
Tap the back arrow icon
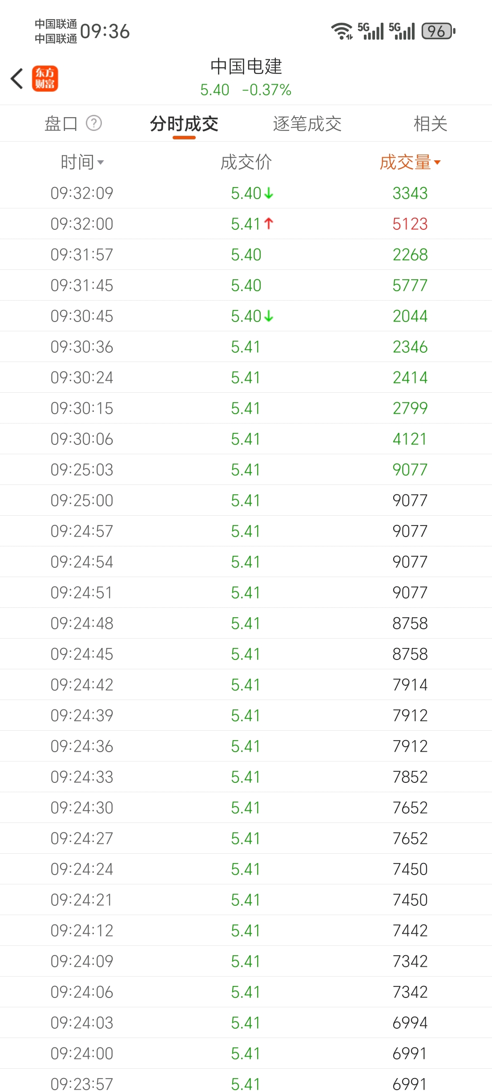[17, 79]
